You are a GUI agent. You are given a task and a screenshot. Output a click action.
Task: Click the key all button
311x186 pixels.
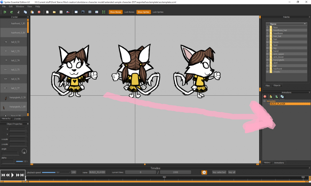232,172
